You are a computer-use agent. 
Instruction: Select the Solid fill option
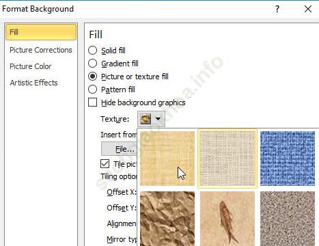92,51
